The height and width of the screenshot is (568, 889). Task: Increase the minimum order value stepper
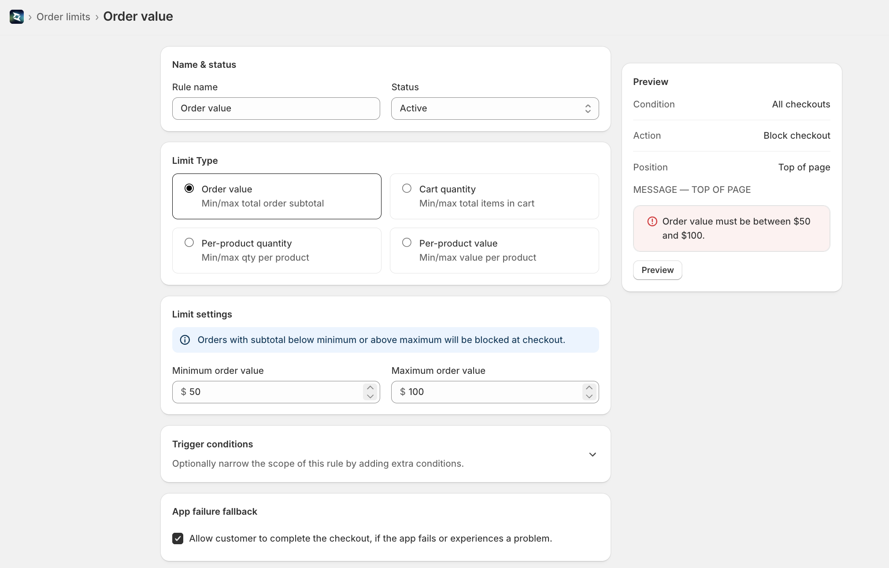click(370, 387)
